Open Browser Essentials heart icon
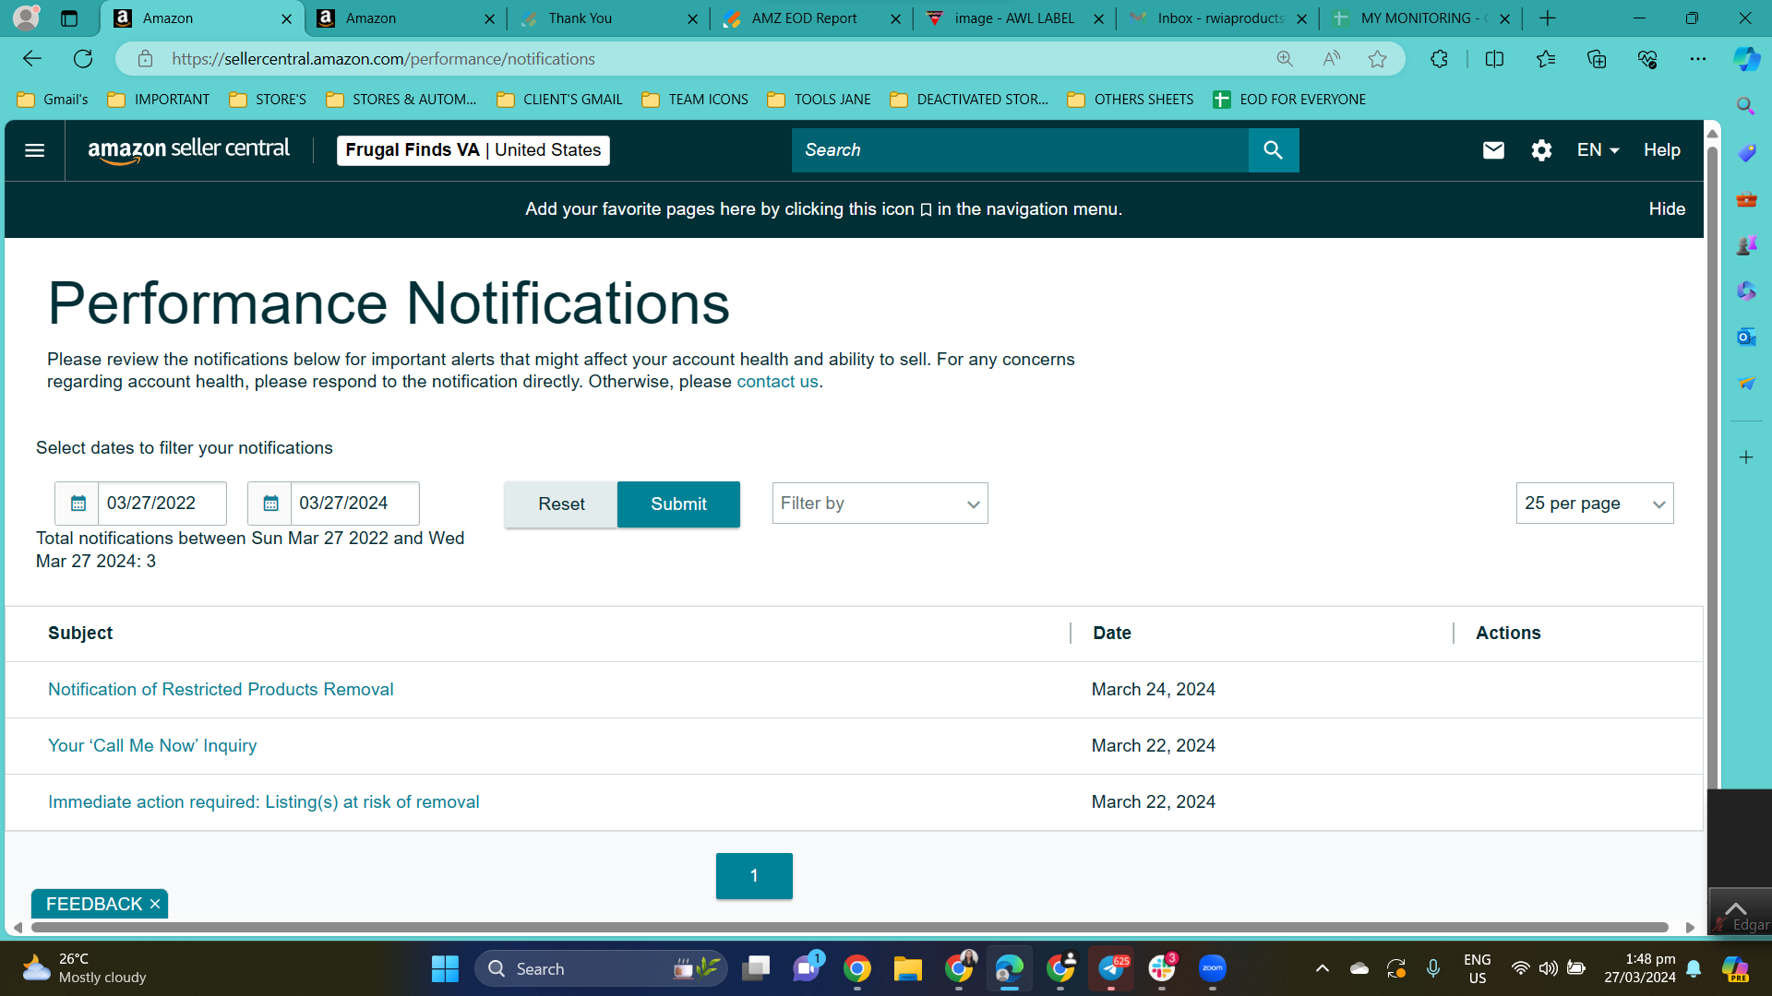The height and width of the screenshot is (996, 1772). click(x=1647, y=59)
